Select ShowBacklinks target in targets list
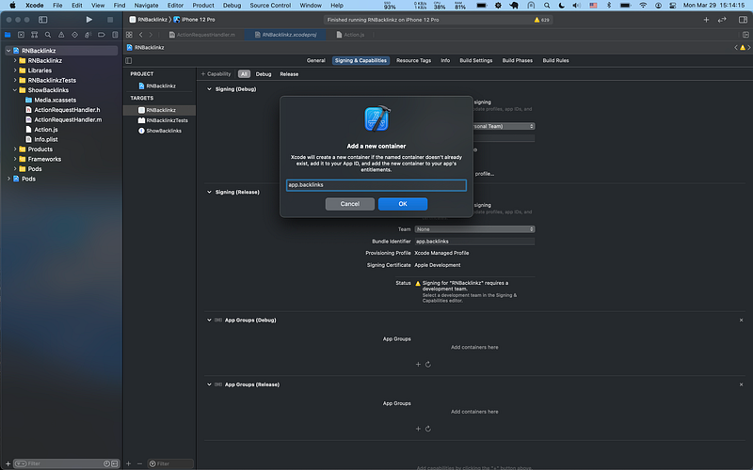 click(x=163, y=131)
